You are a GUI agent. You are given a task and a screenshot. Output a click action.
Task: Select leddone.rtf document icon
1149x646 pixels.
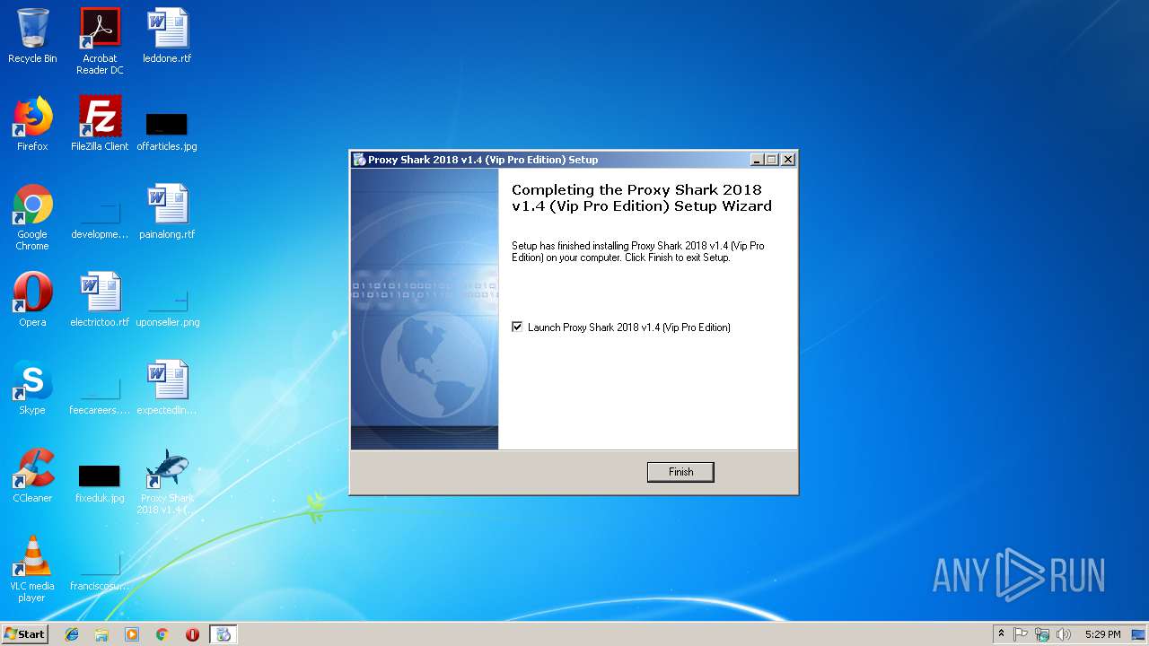(x=167, y=36)
